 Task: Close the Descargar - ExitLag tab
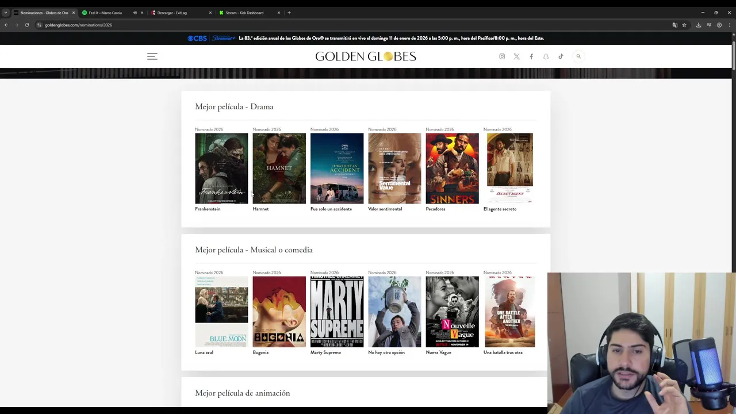tap(210, 13)
